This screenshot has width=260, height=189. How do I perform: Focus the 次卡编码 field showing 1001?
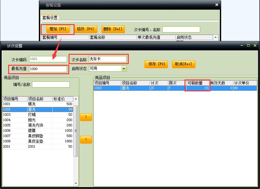point(48,59)
